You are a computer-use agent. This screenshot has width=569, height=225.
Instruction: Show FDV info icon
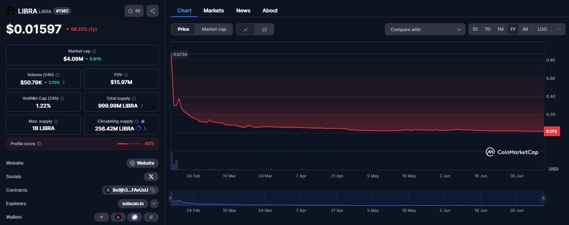click(x=126, y=75)
